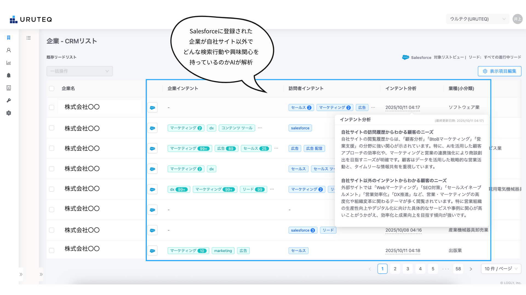Screen dimensions: 526x295
Task: Open the wrench tools sidebar icon
Action: 9,101
